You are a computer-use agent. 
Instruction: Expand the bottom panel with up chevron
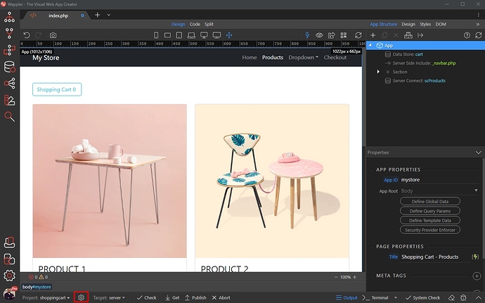pos(478,298)
